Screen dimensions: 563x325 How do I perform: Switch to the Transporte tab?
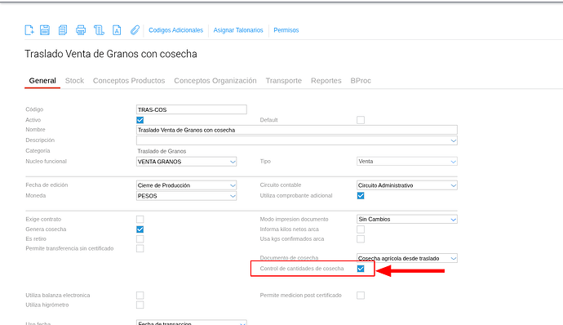pos(284,81)
